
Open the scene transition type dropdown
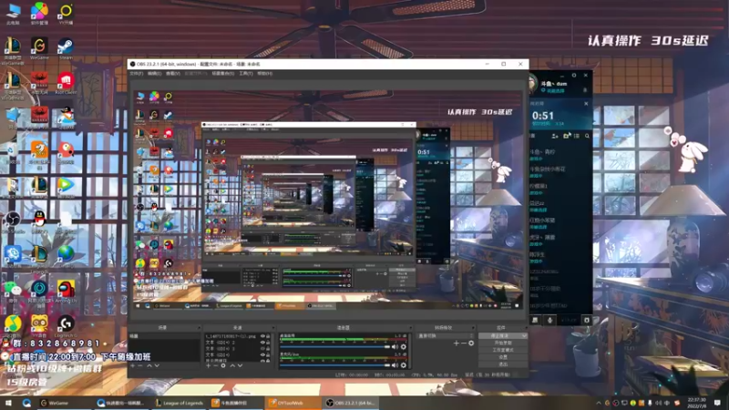[446, 335]
